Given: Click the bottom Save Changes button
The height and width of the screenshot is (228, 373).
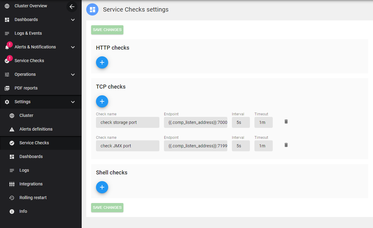Looking at the screenshot, I should pos(107,208).
